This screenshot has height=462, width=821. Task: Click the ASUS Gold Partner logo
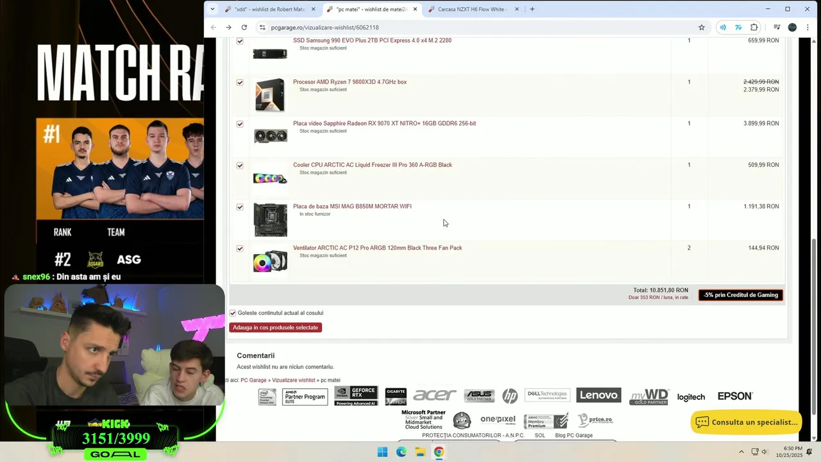pos(479,395)
